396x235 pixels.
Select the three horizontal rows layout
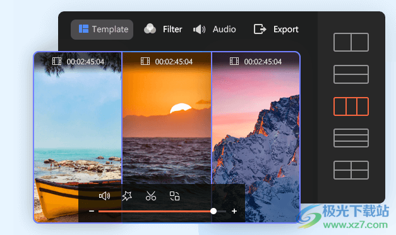tap(351, 138)
